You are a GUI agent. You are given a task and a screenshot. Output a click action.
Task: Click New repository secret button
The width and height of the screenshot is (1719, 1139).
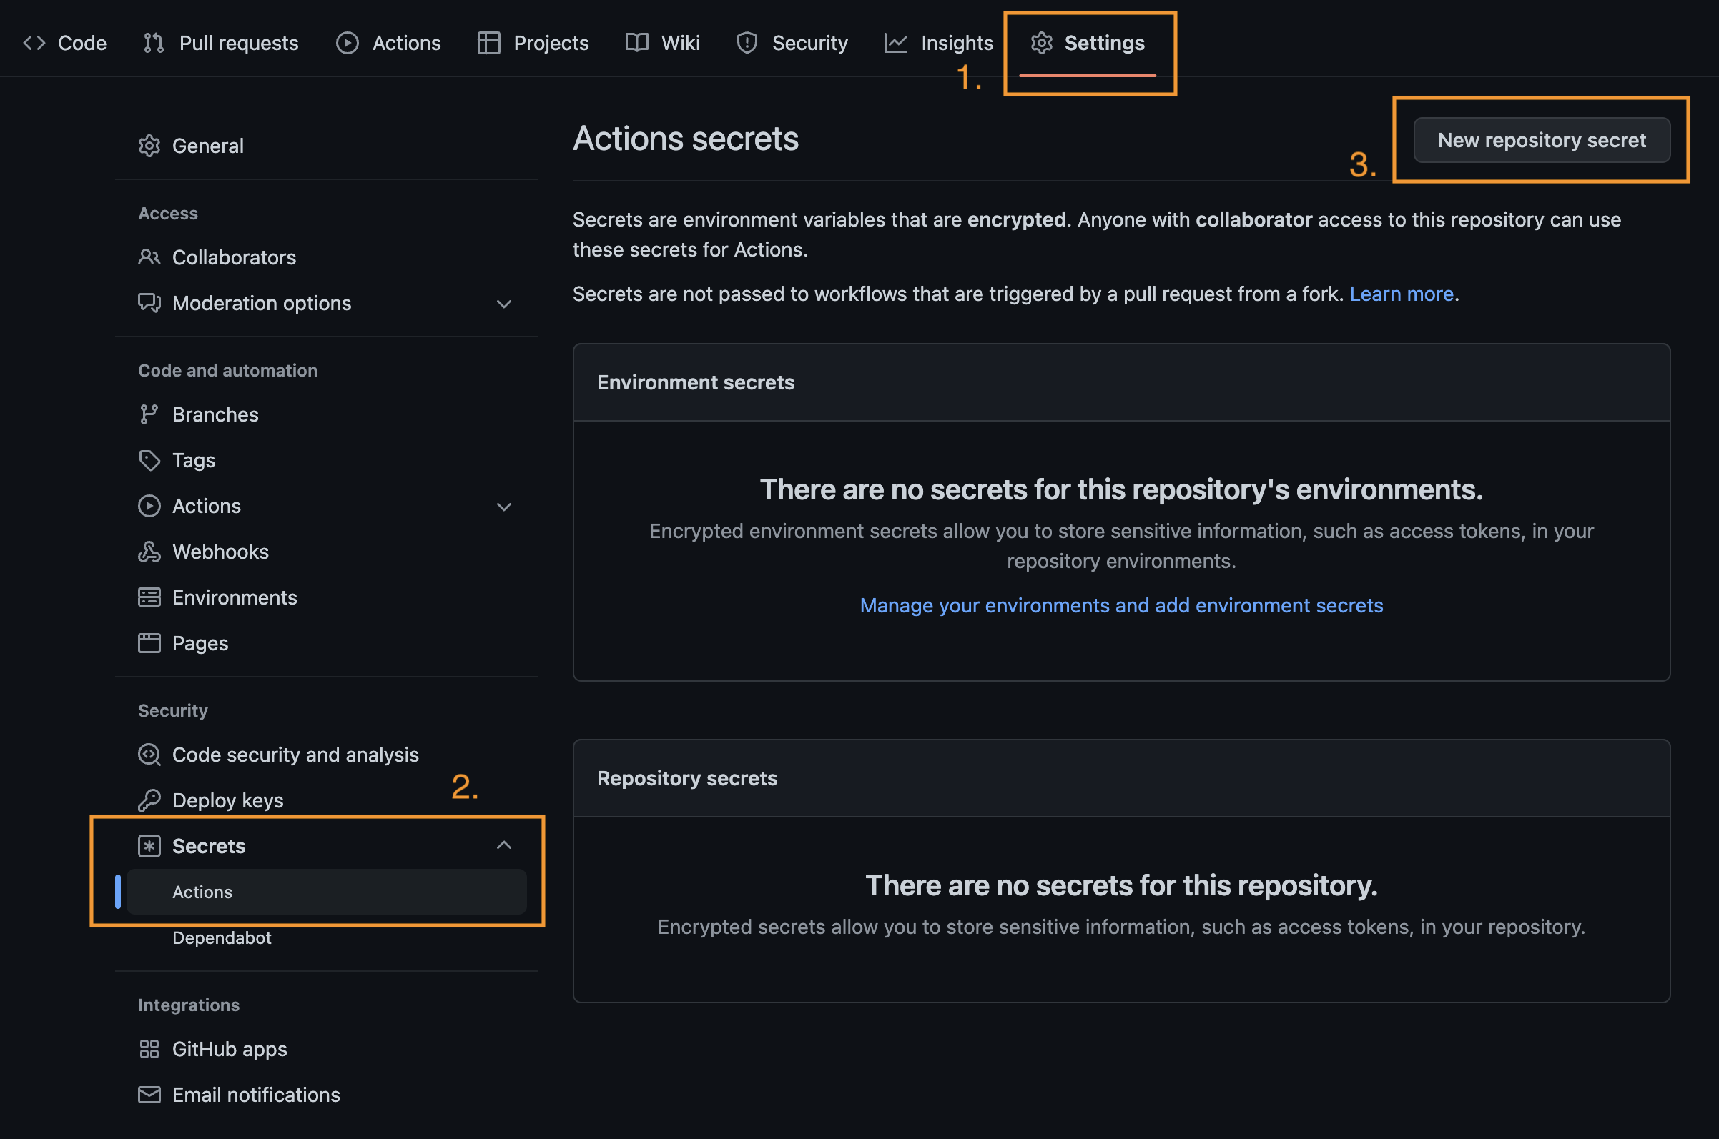[1542, 140]
